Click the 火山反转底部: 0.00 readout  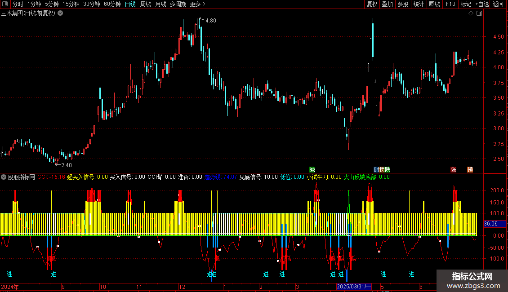click(x=367, y=177)
